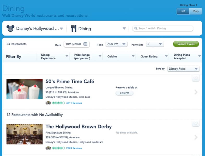This screenshot has width=205, height=156.
Task: Click TripAdvisor owl icon for 50's Prime Time Café
Action: click(48, 103)
